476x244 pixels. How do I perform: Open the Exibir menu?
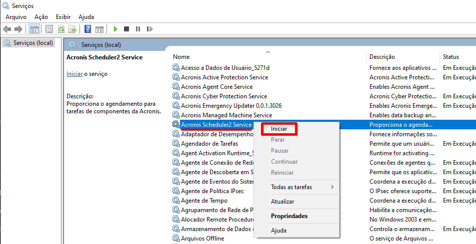[x=63, y=17]
